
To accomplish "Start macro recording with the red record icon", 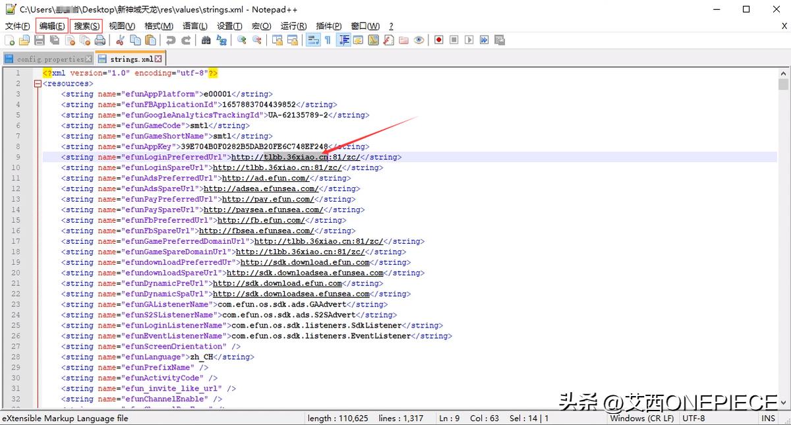I will click(439, 40).
